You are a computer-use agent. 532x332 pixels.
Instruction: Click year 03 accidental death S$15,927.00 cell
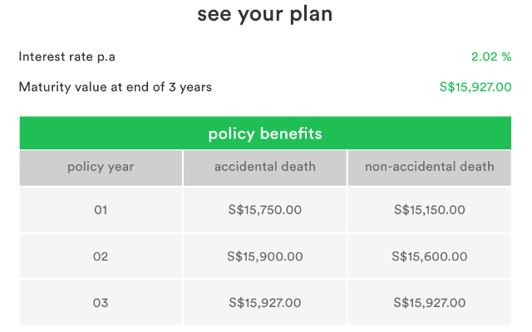click(x=265, y=302)
